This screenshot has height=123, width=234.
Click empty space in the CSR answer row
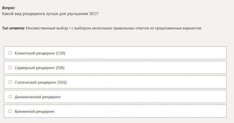(x=152, y=53)
